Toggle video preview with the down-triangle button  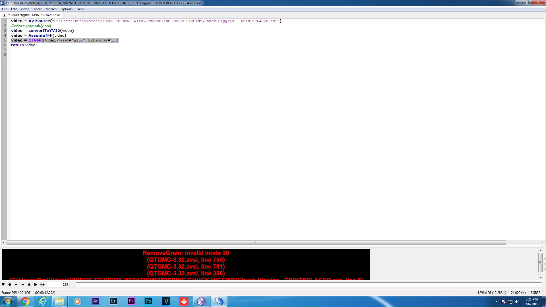3,285
